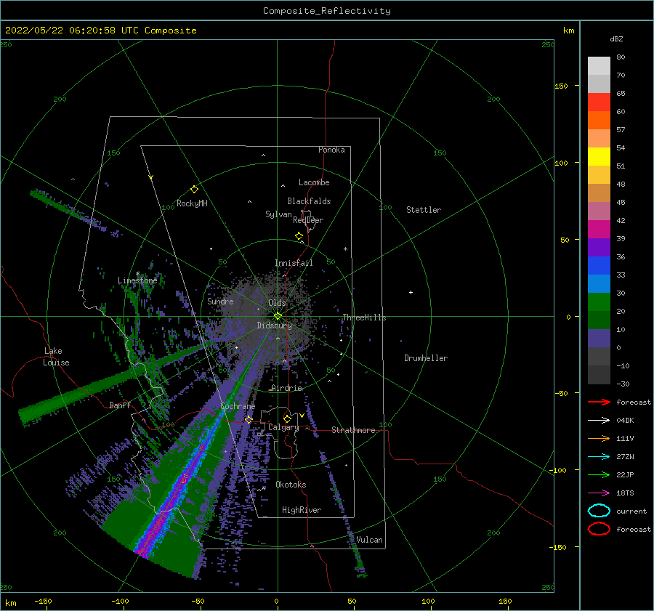Click the yellow diamond marker above Calgary label
The image size is (654, 611).
point(287,418)
